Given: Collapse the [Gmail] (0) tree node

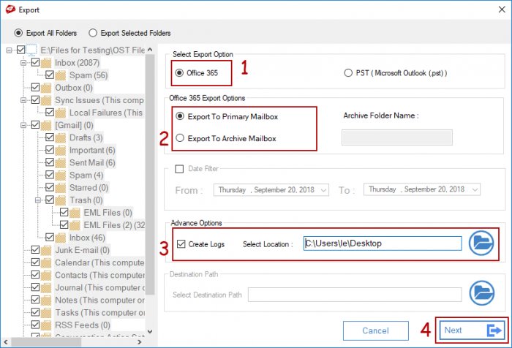Looking at the screenshot, I should tap(23, 125).
